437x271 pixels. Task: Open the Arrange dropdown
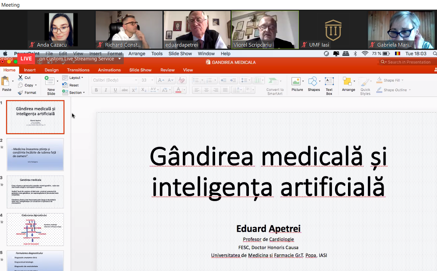[354, 81]
